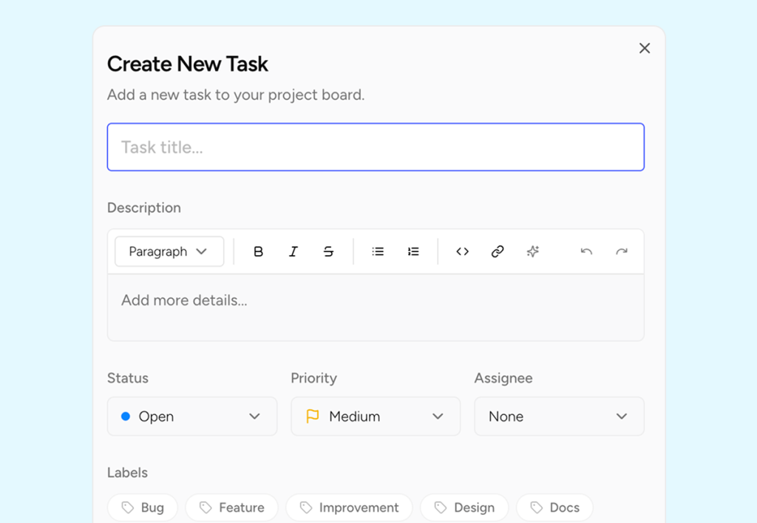
Task: Select the Improvement label chip
Action: pos(349,507)
